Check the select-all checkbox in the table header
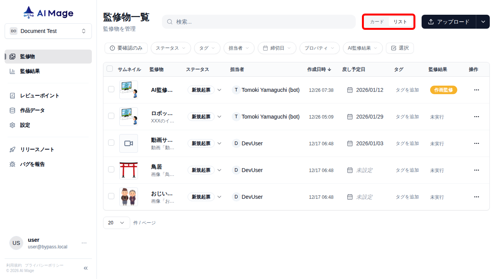Viewport: 496px width, 279px height. click(110, 68)
